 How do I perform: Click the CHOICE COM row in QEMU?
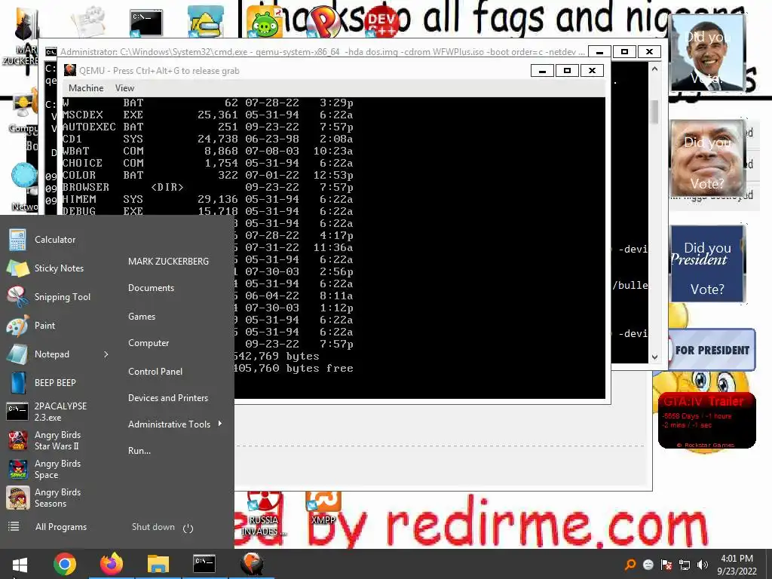point(207,163)
